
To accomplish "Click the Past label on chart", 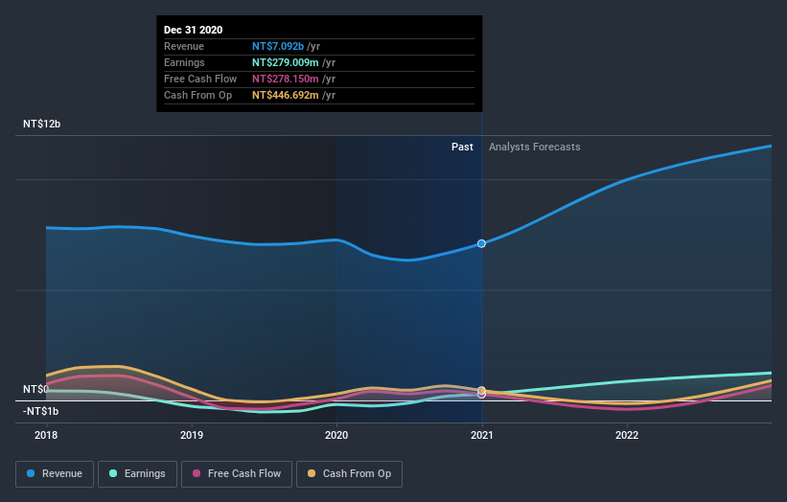I will 462,147.
